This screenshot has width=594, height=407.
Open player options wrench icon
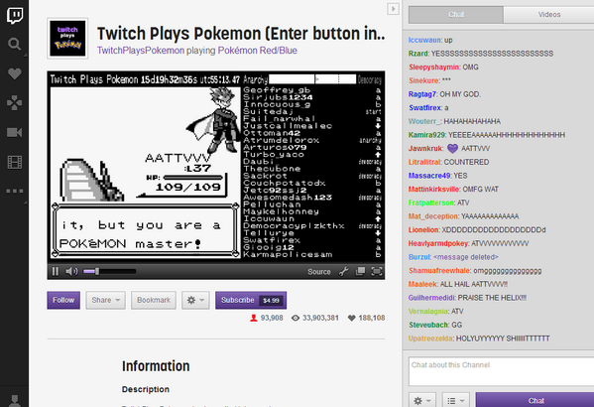[x=343, y=271]
